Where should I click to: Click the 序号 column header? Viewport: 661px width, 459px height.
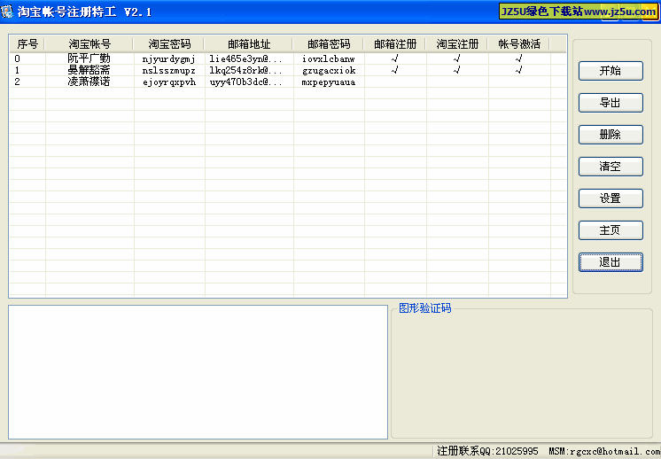click(x=27, y=43)
